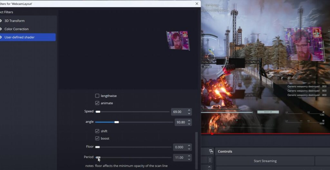Viewport: 330px width, 170px height.
Task: Click the Controls dock title
Action: 225,151
